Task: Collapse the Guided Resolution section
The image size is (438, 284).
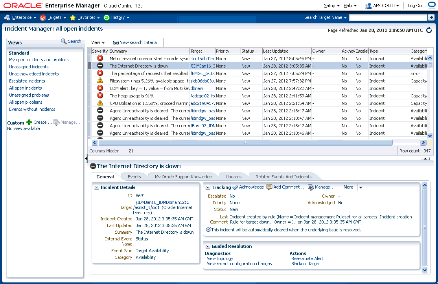Action: pos(208,246)
